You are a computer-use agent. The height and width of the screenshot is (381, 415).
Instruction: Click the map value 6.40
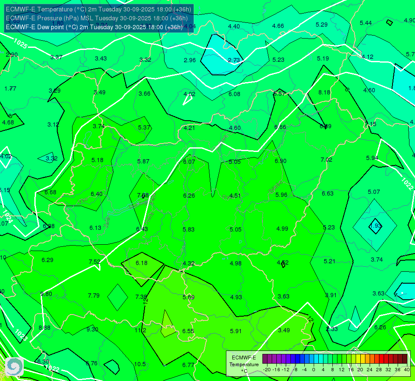(x=97, y=194)
